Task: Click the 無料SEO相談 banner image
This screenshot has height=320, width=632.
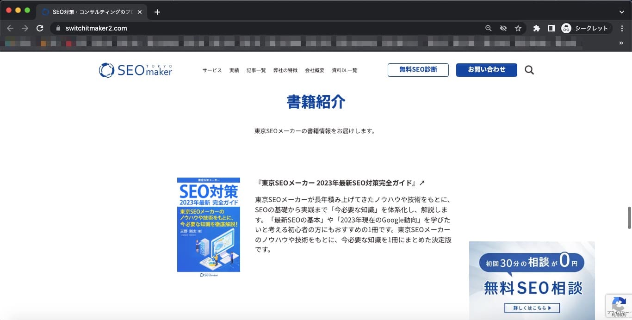Action: [532, 280]
